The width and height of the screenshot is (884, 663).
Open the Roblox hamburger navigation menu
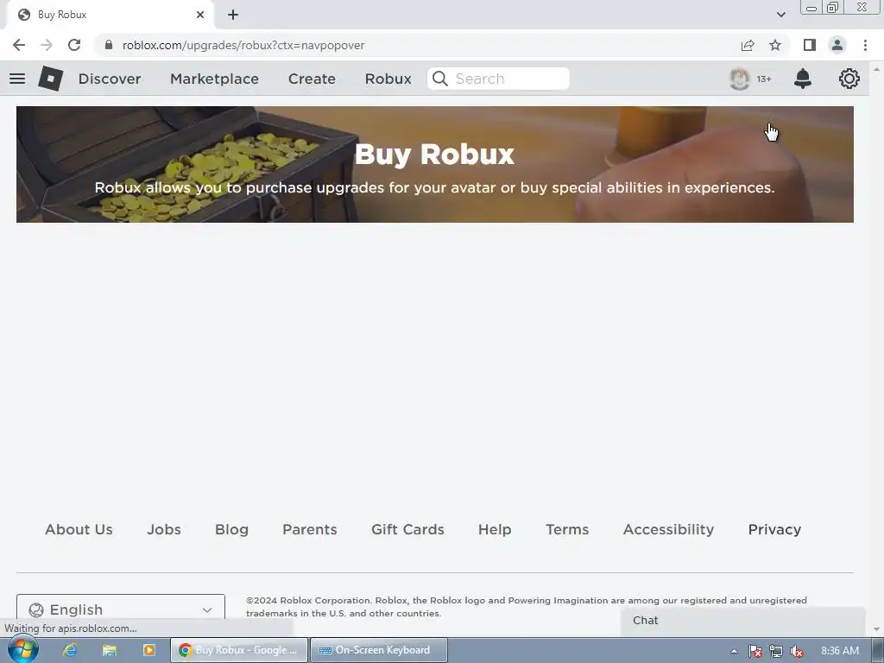17,79
